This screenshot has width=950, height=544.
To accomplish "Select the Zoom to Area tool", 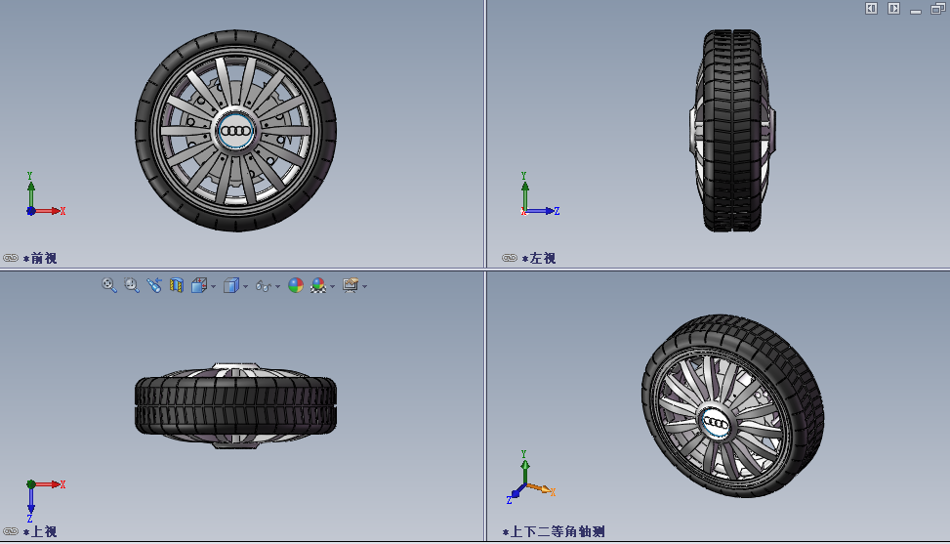I will point(132,285).
